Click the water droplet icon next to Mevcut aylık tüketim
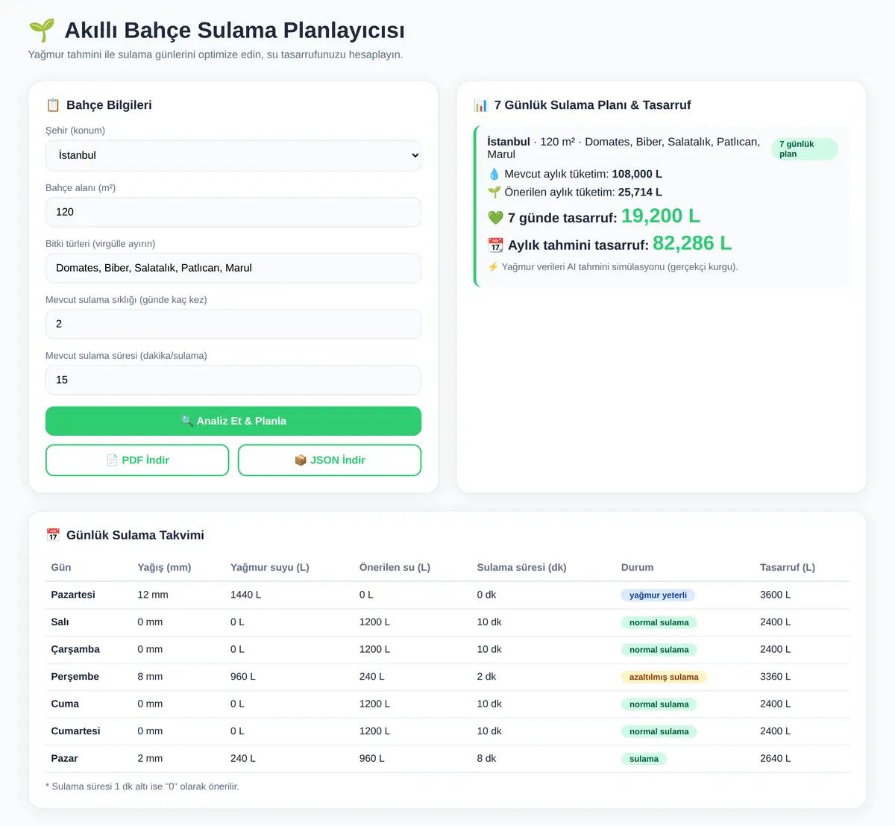The height and width of the screenshot is (826, 895). pos(494,174)
